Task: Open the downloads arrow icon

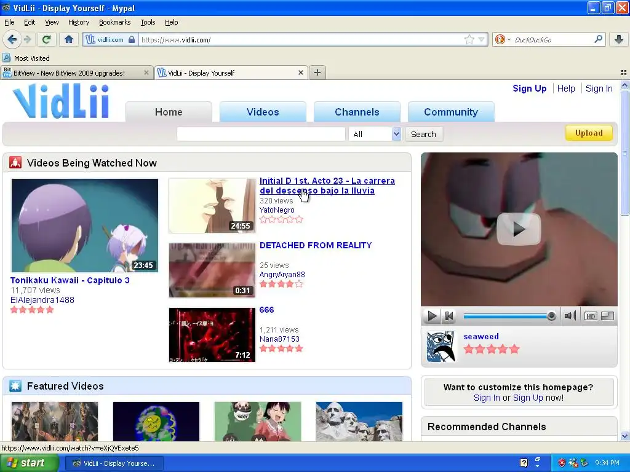Action: [619, 39]
